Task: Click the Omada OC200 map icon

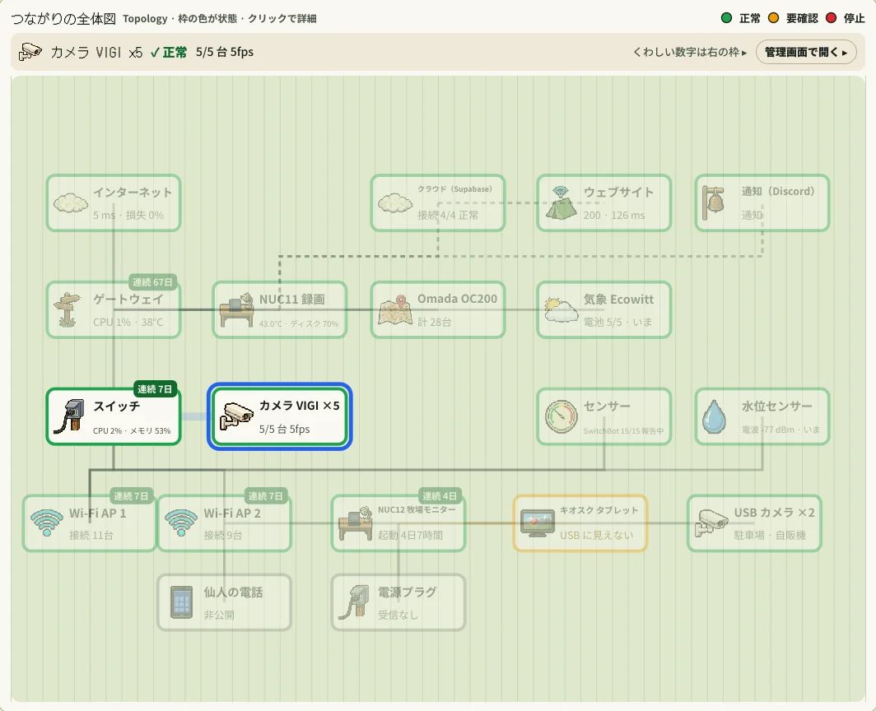Action: tap(395, 309)
